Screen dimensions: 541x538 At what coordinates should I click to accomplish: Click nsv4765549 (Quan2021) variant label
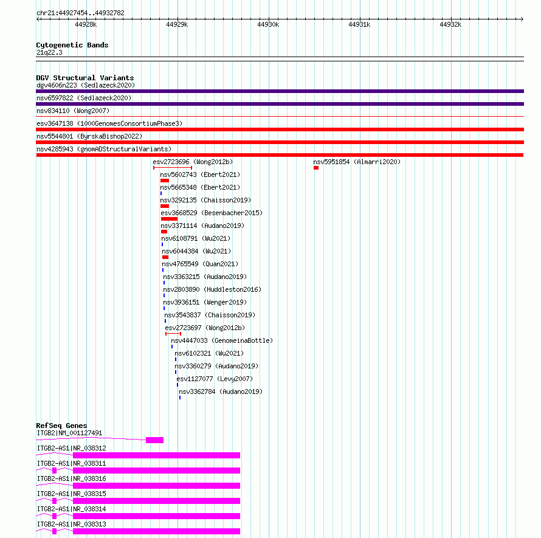(x=200, y=264)
